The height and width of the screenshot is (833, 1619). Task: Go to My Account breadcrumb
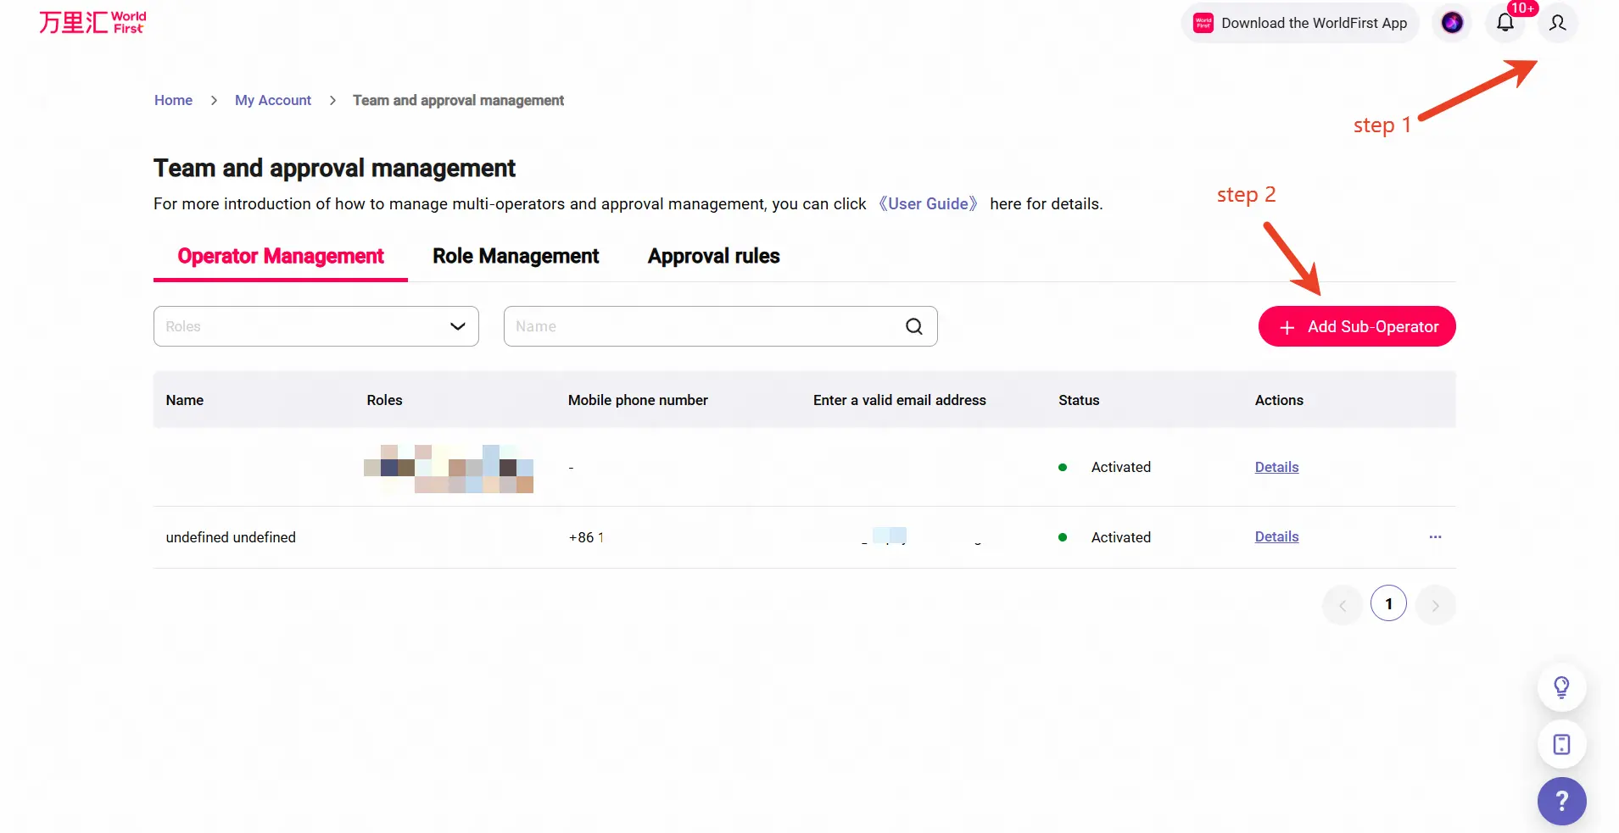point(273,100)
